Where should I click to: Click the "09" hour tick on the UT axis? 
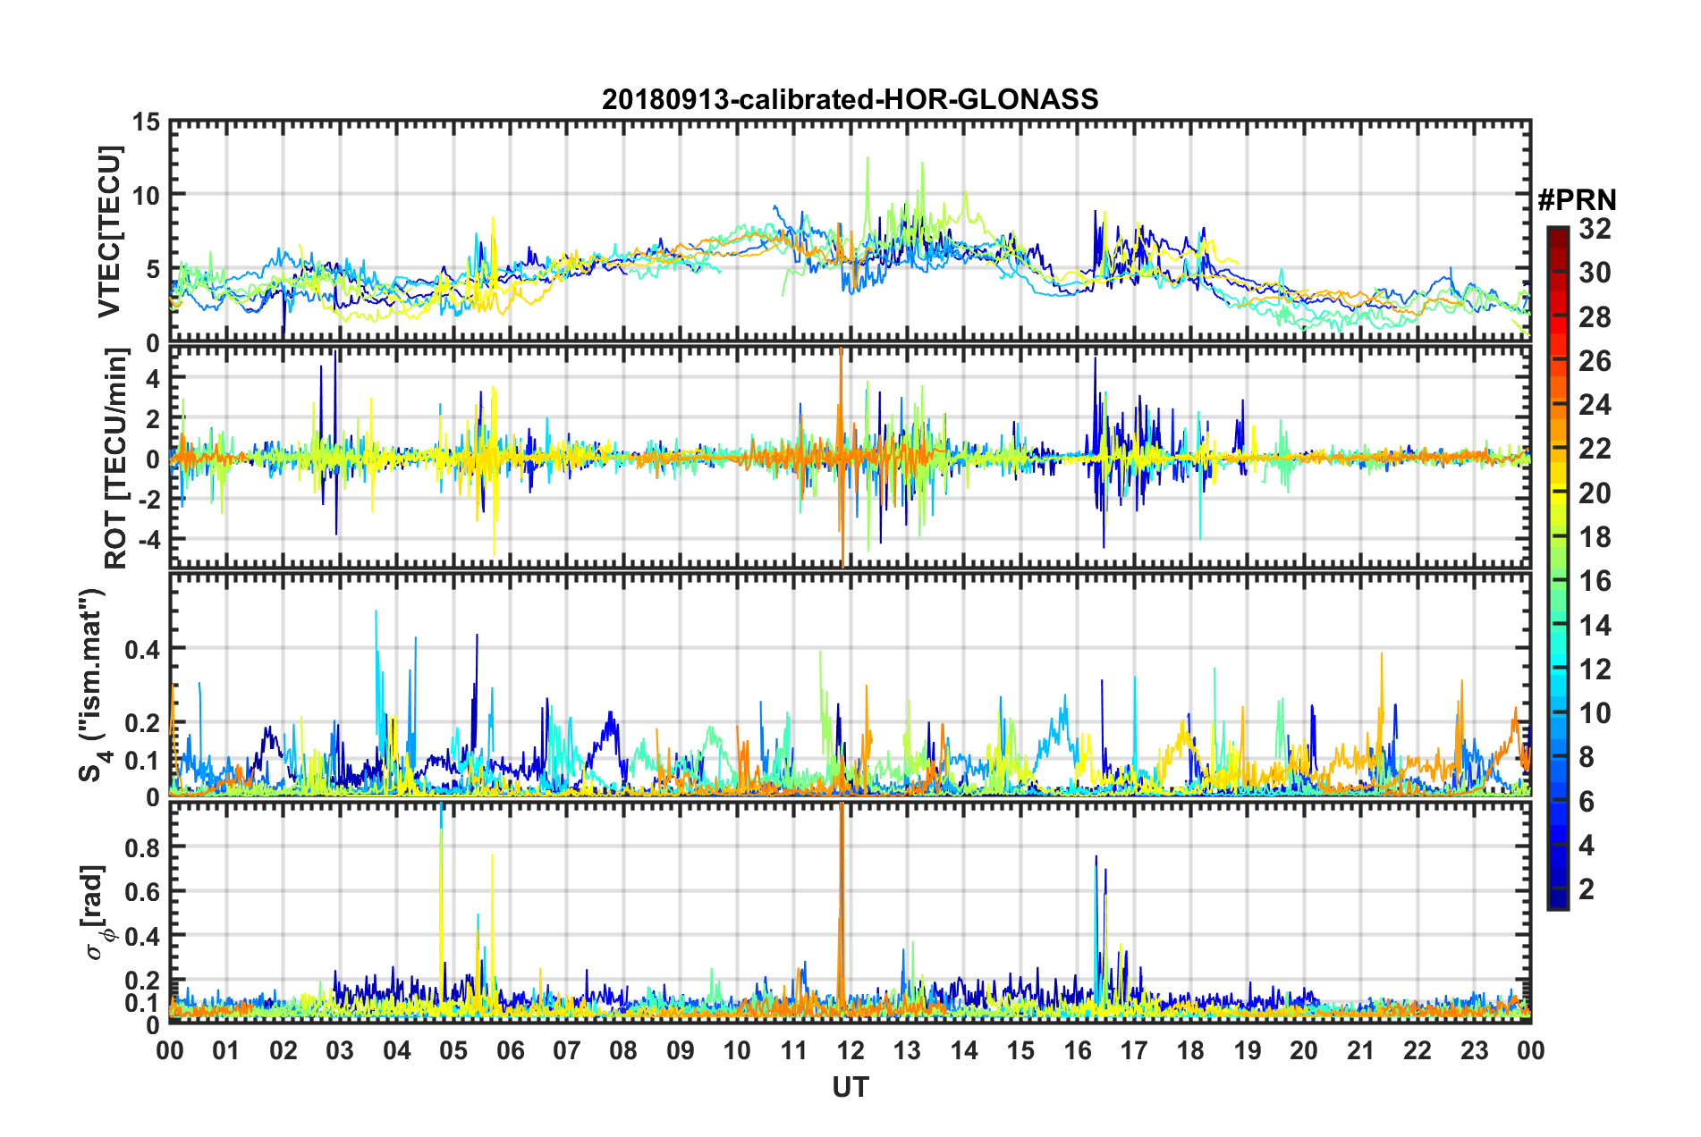click(x=681, y=1050)
